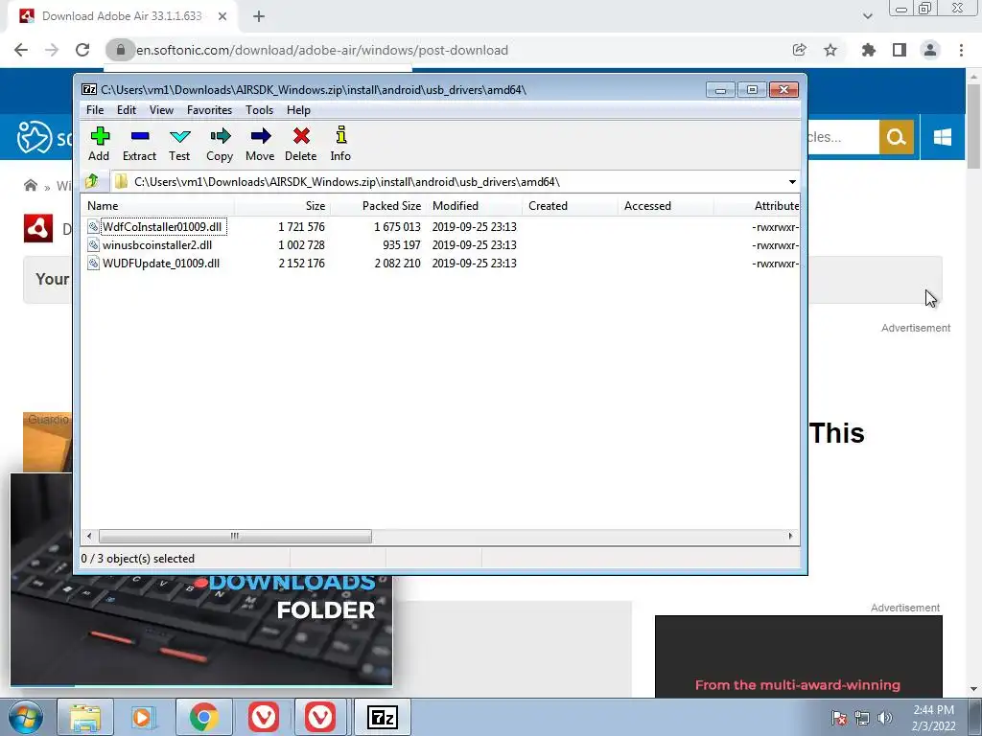Go back in Chrome browser
Viewport: 982px width, 736px height.
click(x=21, y=50)
